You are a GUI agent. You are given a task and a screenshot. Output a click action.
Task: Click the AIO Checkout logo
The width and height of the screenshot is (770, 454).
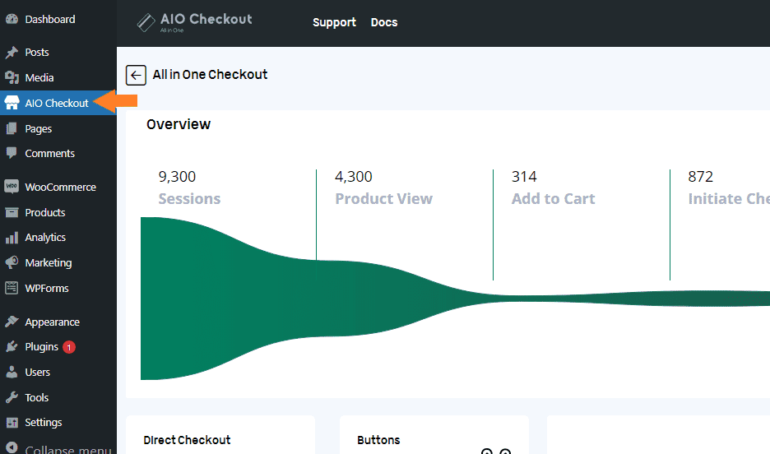pos(194,22)
